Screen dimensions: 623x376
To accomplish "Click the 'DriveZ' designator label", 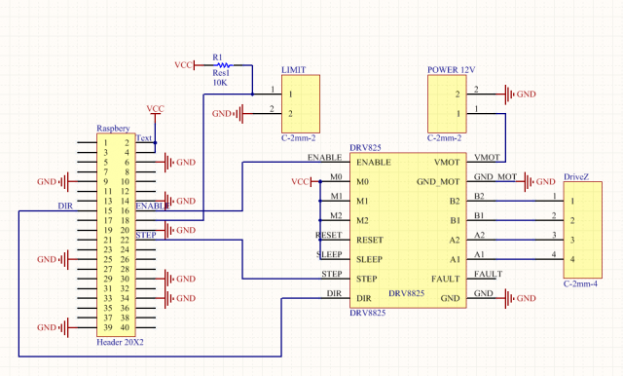I will point(576,177).
